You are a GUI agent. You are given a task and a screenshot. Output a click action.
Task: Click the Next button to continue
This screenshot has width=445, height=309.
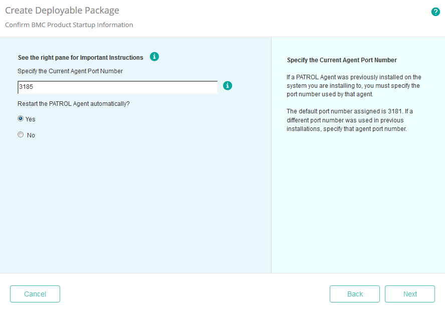409,294
